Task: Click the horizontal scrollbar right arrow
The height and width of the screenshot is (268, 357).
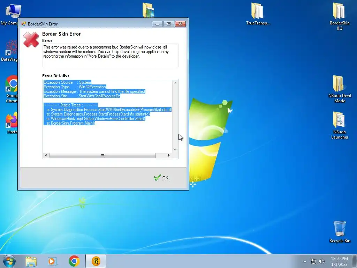Action: click(169, 155)
